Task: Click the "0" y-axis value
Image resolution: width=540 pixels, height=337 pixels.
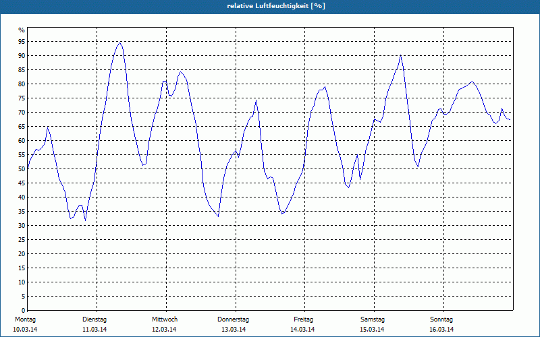Action: (x=24, y=311)
